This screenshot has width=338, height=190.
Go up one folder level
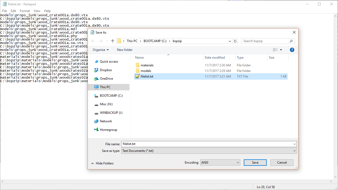(113, 41)
